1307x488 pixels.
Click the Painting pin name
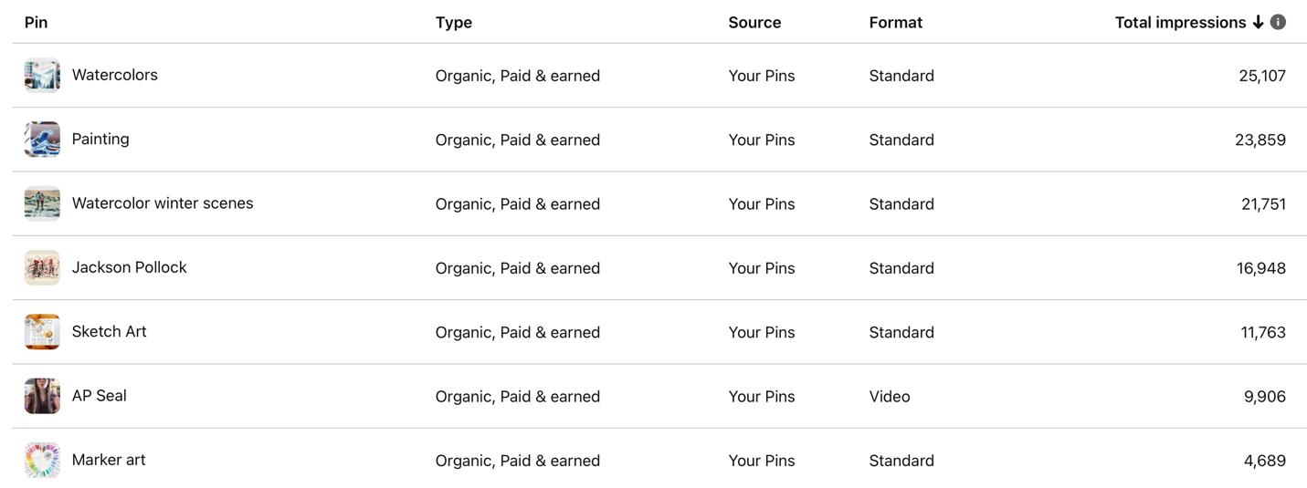[100, 139]
